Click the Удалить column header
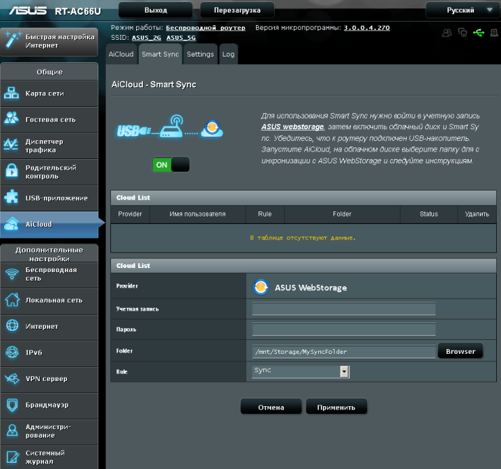Viewport: 501px width, 469px height. pos(477,214)
